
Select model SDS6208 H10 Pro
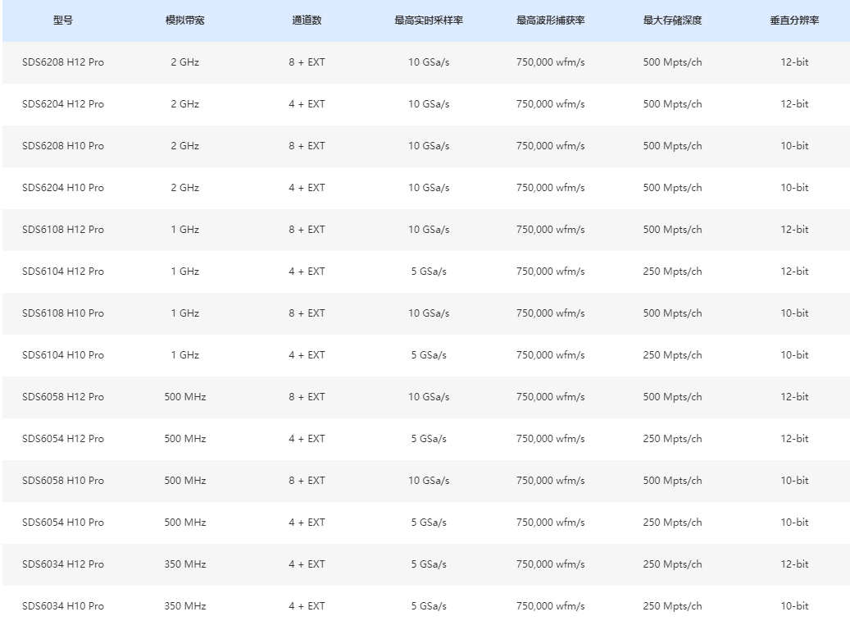point(63,146)
